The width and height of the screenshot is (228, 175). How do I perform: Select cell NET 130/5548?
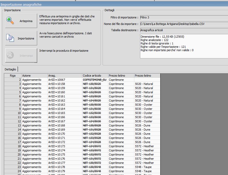pyautogui.click(x=95, y=167)
